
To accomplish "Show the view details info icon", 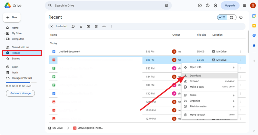I will pos(241,17).
